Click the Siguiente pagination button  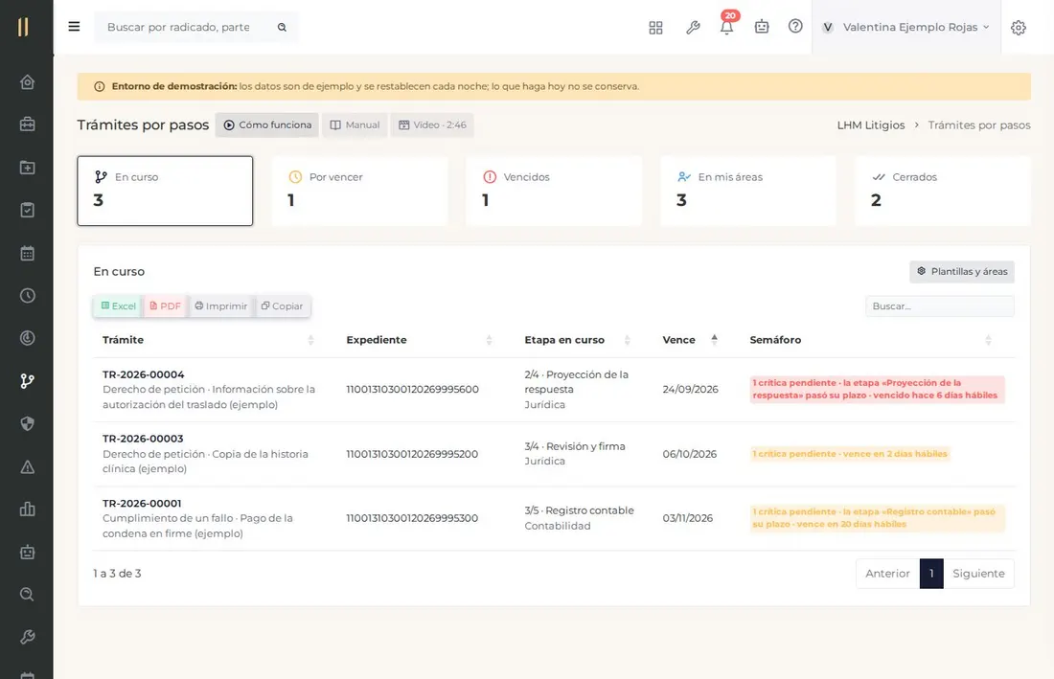click(x=978, y=574)
